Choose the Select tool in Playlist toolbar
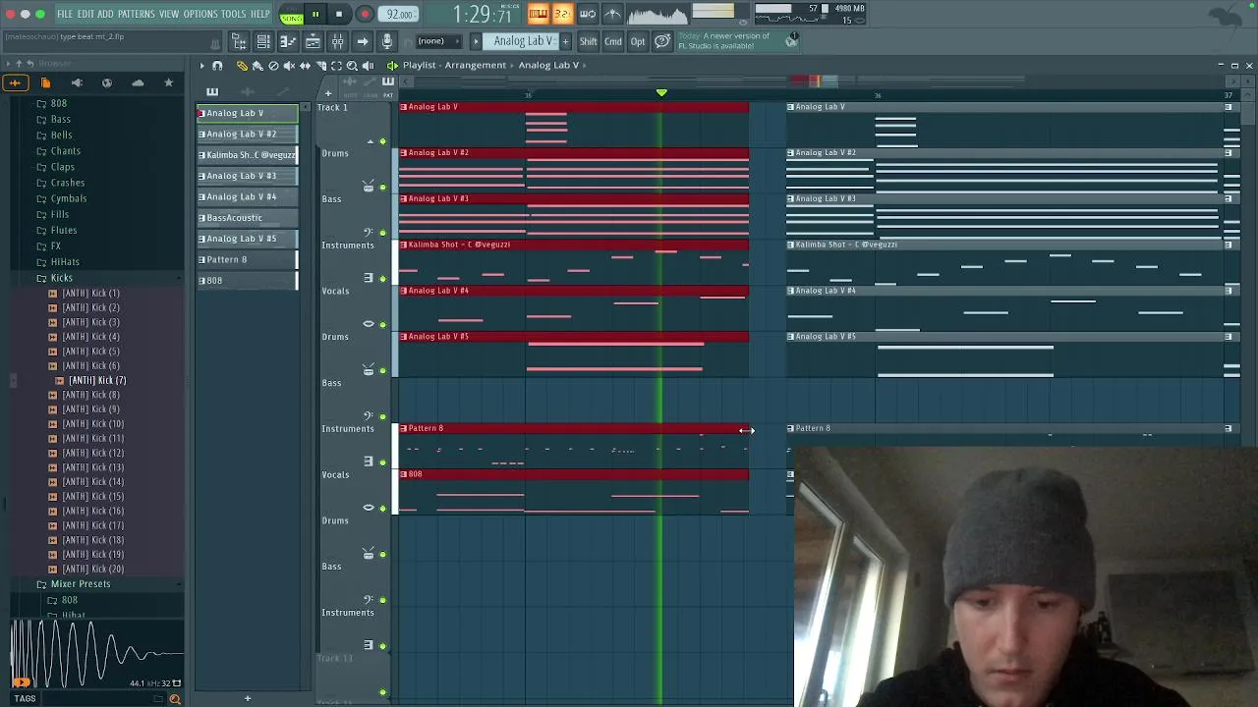The height and width of the screenshot is (707, 1258). 336,66
